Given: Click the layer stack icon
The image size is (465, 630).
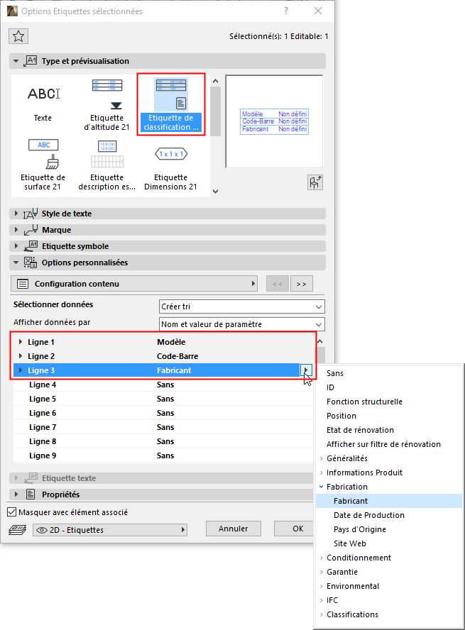Looking at the screenshot, I should pos(17,529).
